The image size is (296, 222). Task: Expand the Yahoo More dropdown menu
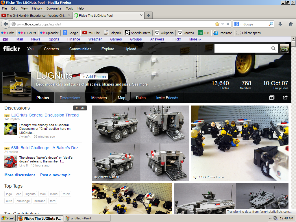(195, 39)
